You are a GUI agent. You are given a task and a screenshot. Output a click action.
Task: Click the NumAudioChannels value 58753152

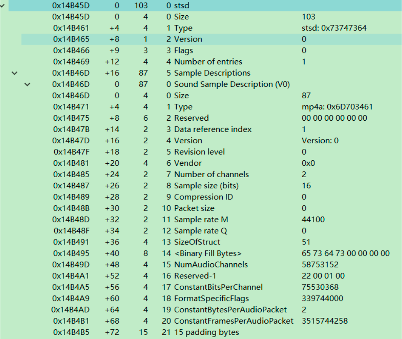click(320, 265)
